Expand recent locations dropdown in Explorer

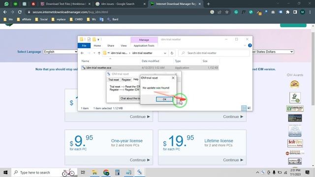pyautogui.click(x=94, y=53)
